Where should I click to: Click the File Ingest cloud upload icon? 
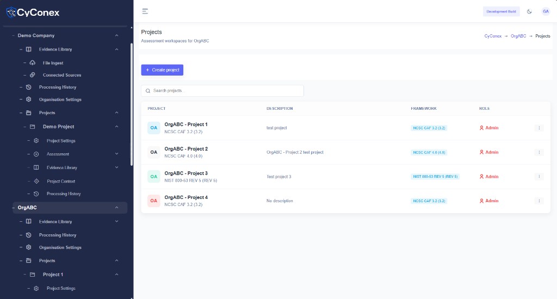[32, 63]
